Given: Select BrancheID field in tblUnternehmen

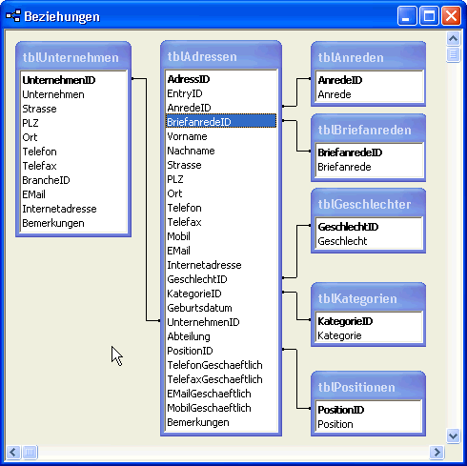Looking at the screenshot, I should point(46,180).
